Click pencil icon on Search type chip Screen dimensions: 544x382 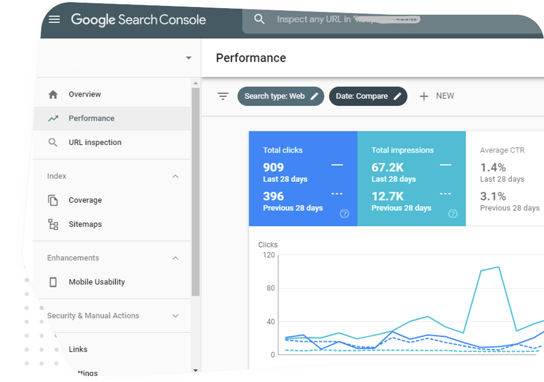pos(314,96)
